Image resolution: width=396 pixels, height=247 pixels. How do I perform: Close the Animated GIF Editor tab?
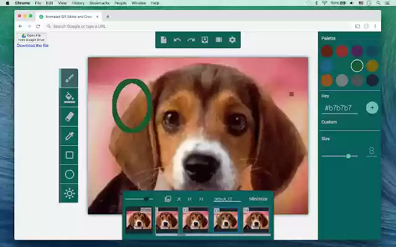point(98,17)
